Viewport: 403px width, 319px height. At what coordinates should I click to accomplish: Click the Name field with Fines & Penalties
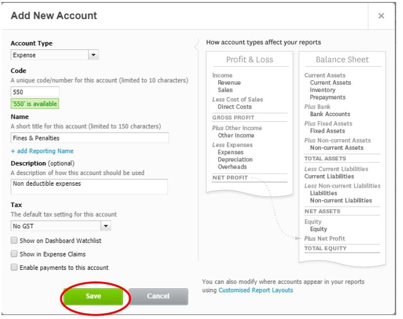90,138
